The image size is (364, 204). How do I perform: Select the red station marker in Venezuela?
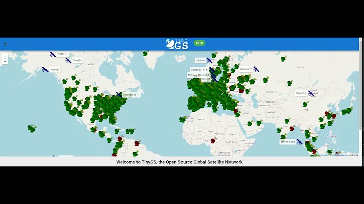click(120, 139)
